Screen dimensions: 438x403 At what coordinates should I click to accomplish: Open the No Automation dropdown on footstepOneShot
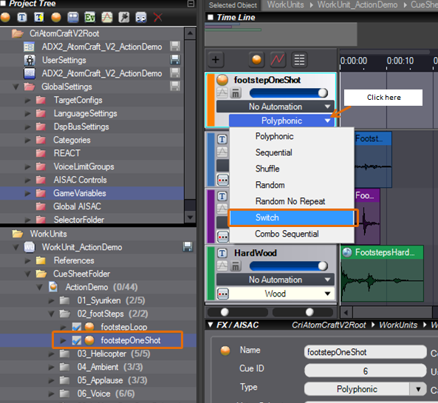tap(276, 106)
